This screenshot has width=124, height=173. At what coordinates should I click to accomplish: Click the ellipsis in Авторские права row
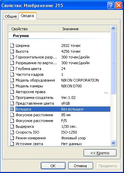coord(106,93)
